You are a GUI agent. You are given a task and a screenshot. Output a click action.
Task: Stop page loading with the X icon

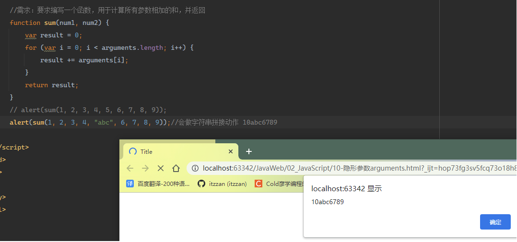coord(161,168)
